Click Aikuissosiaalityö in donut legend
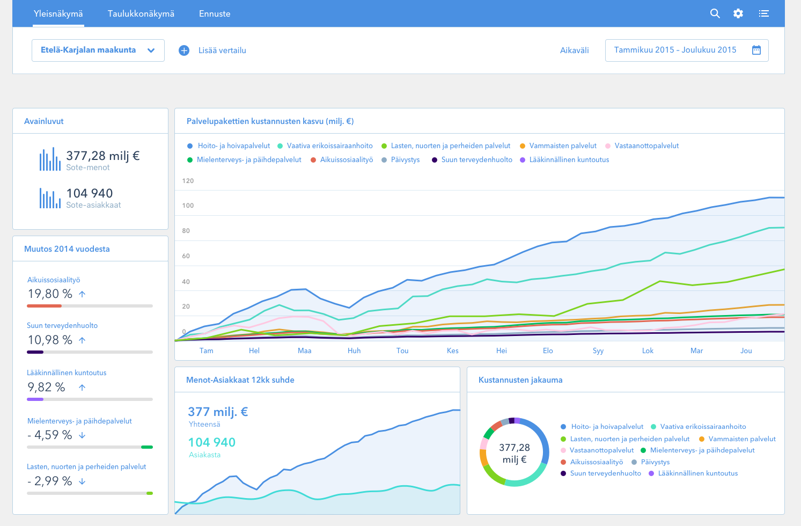Screen dimensions: 801x526 pos(592,462)
